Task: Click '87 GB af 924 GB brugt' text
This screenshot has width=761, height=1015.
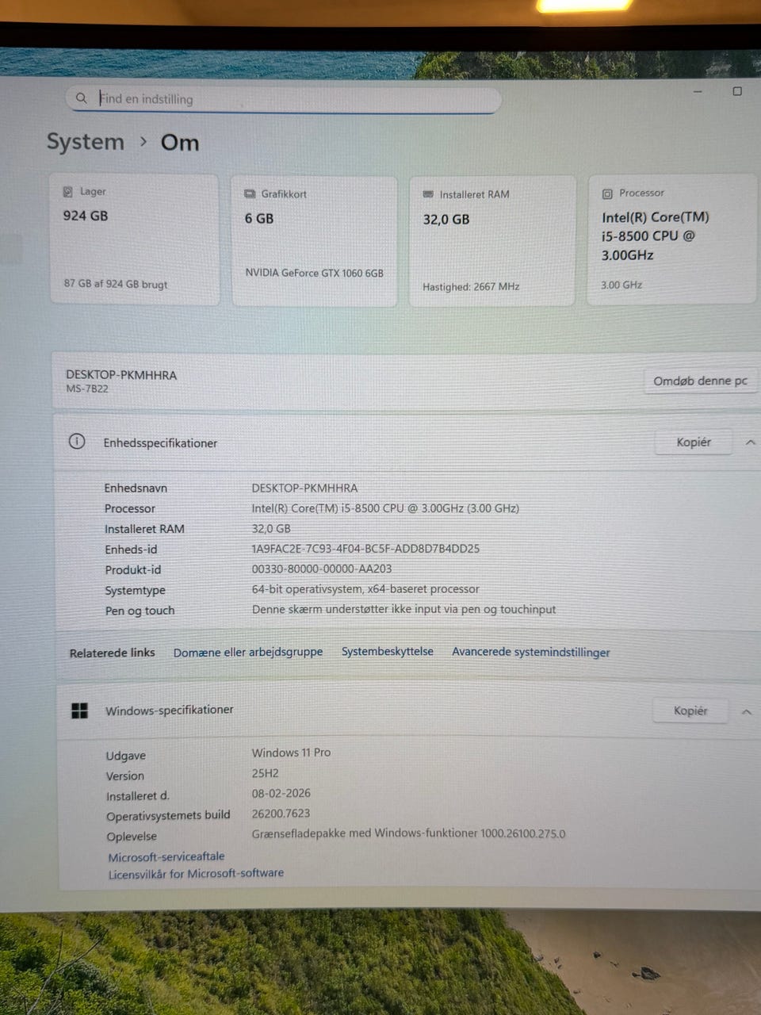Action: coord(116,284)
